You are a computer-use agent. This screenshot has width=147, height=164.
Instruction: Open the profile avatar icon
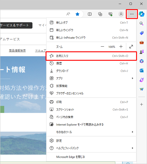(121, 14)
